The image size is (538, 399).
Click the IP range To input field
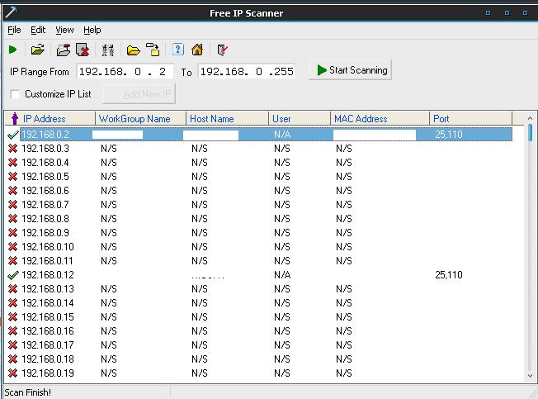pyautogui.click(x=247, y=71)
